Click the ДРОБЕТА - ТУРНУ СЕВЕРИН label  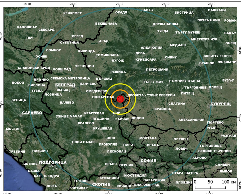151,95
